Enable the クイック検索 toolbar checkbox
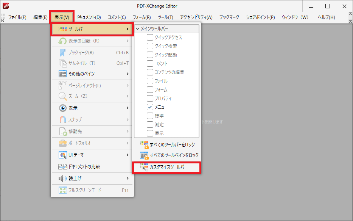 click(x=150, y=46)
